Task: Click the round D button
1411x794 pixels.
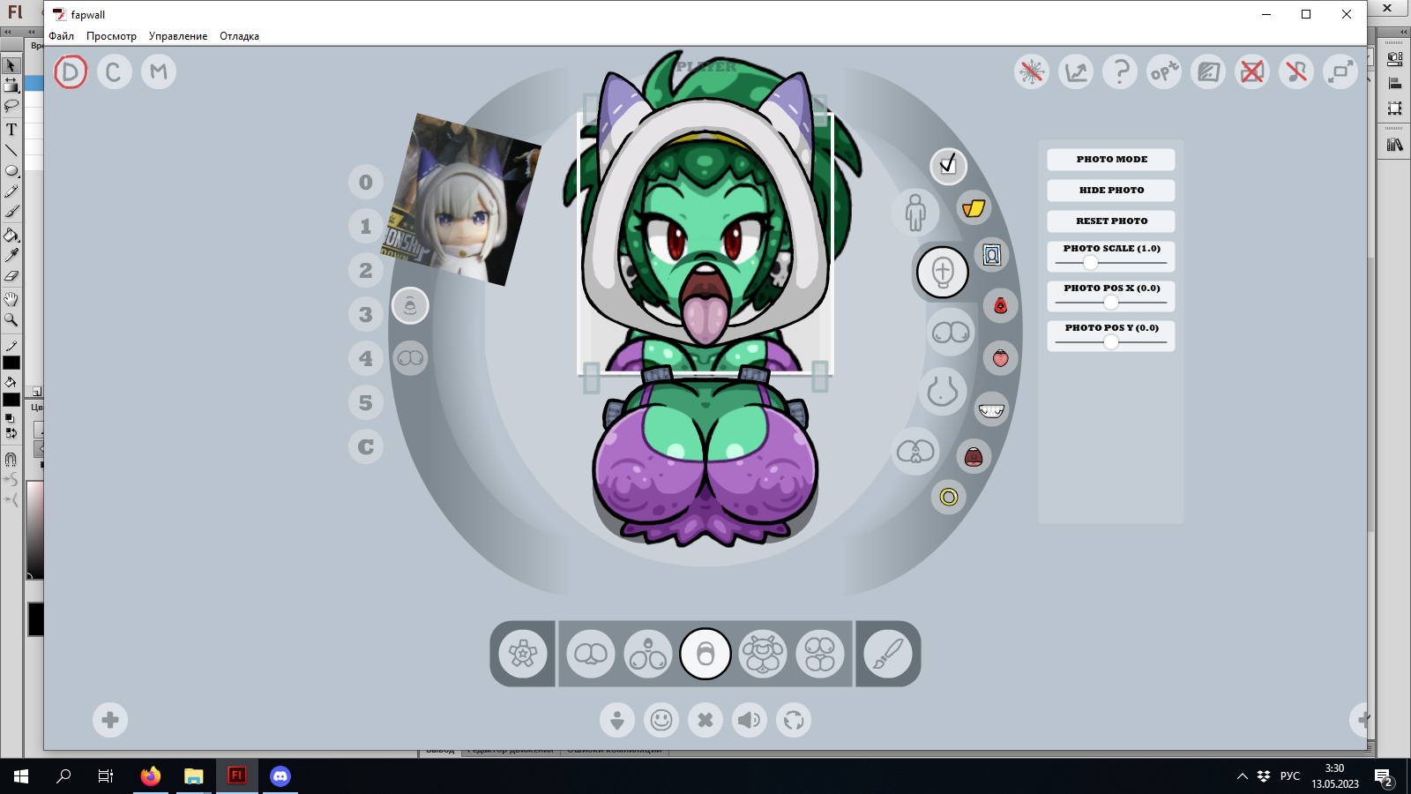Action: point(71,71)
